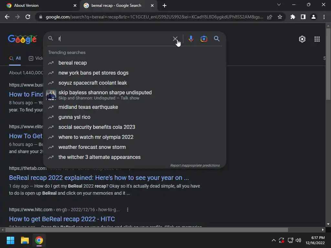Start voice search with the microphone icon

pyautogui.click(x=191, y=39)
